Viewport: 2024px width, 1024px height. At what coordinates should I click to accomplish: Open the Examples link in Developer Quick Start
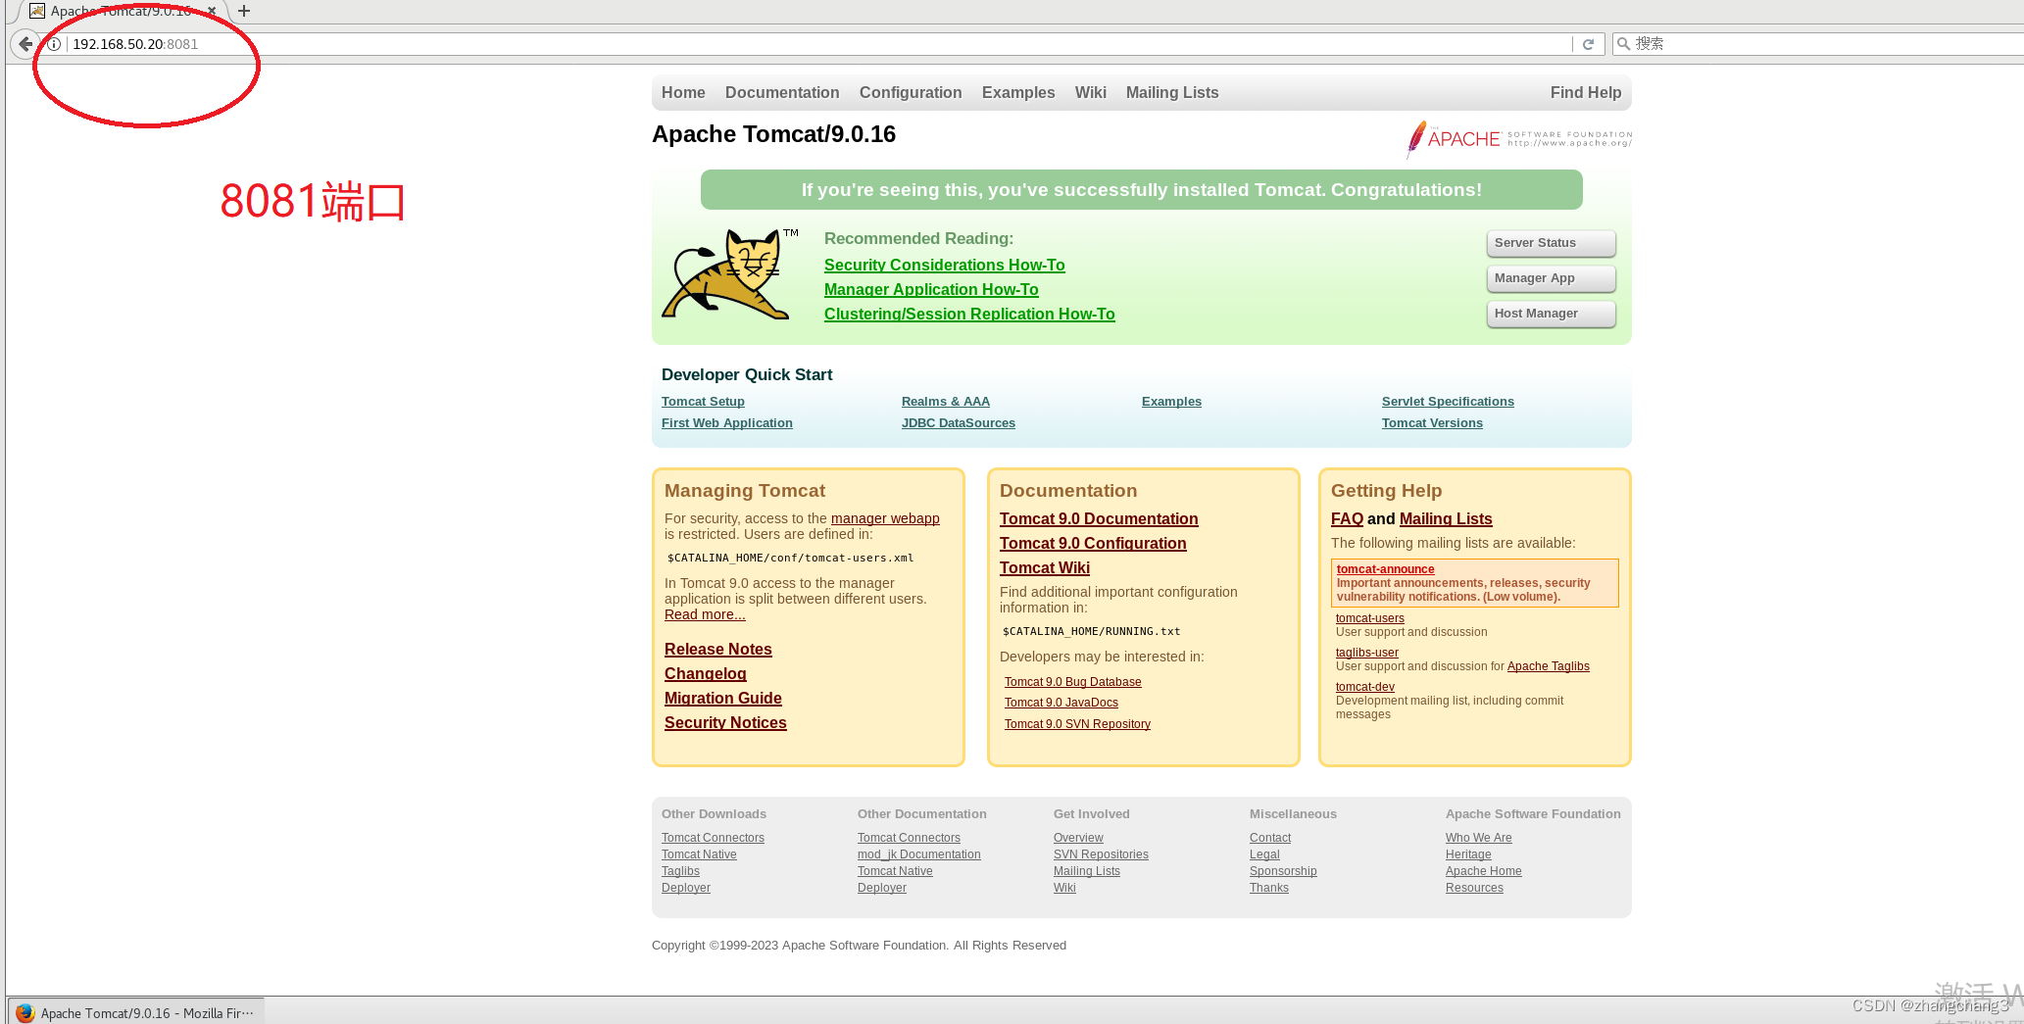[x=1171, y=402]
